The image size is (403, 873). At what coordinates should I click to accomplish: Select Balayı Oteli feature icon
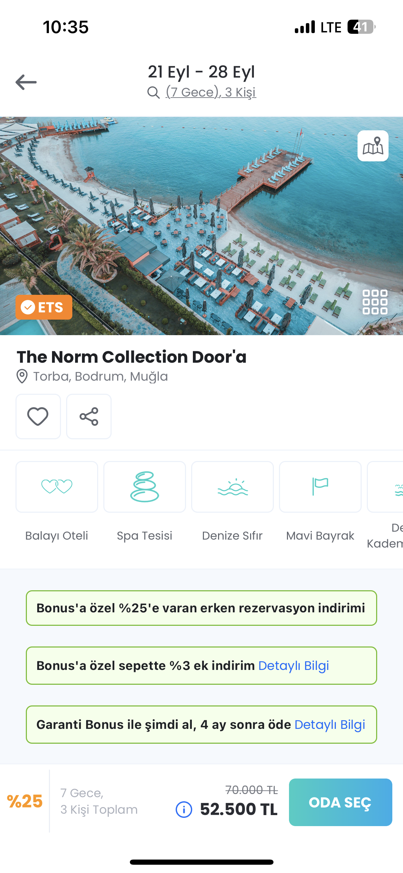coord(57,487)
